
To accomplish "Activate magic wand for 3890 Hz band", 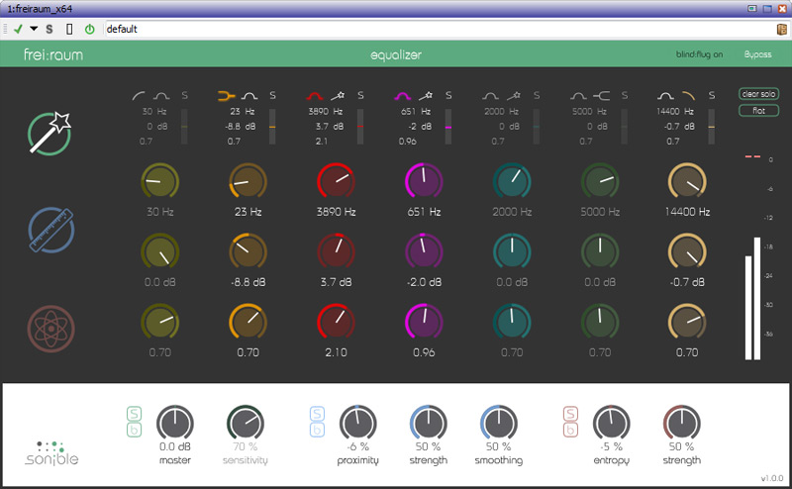I will 338,95.
